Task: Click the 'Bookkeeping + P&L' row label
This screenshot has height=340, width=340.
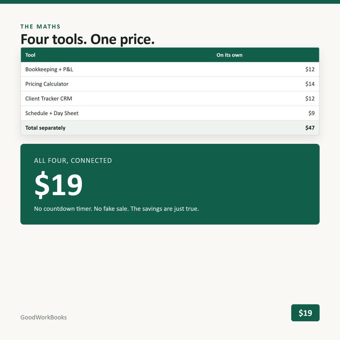Action: pyautogui.click(x=49, y=69)
